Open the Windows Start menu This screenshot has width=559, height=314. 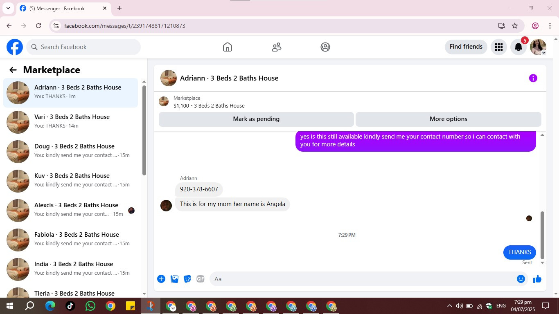click(10, 306)
